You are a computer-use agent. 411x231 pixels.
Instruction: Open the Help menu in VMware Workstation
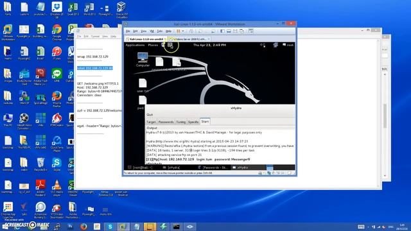[168, 31]
